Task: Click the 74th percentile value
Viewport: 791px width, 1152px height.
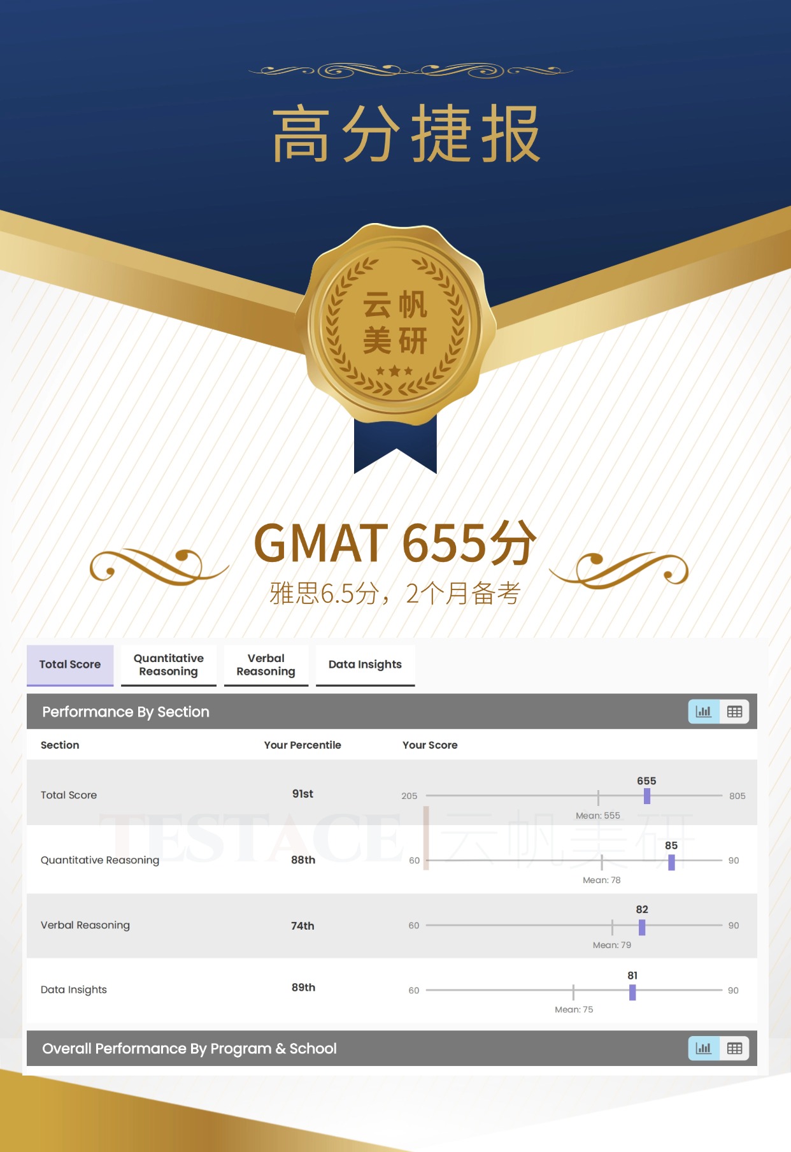Action: pos(303,926)
